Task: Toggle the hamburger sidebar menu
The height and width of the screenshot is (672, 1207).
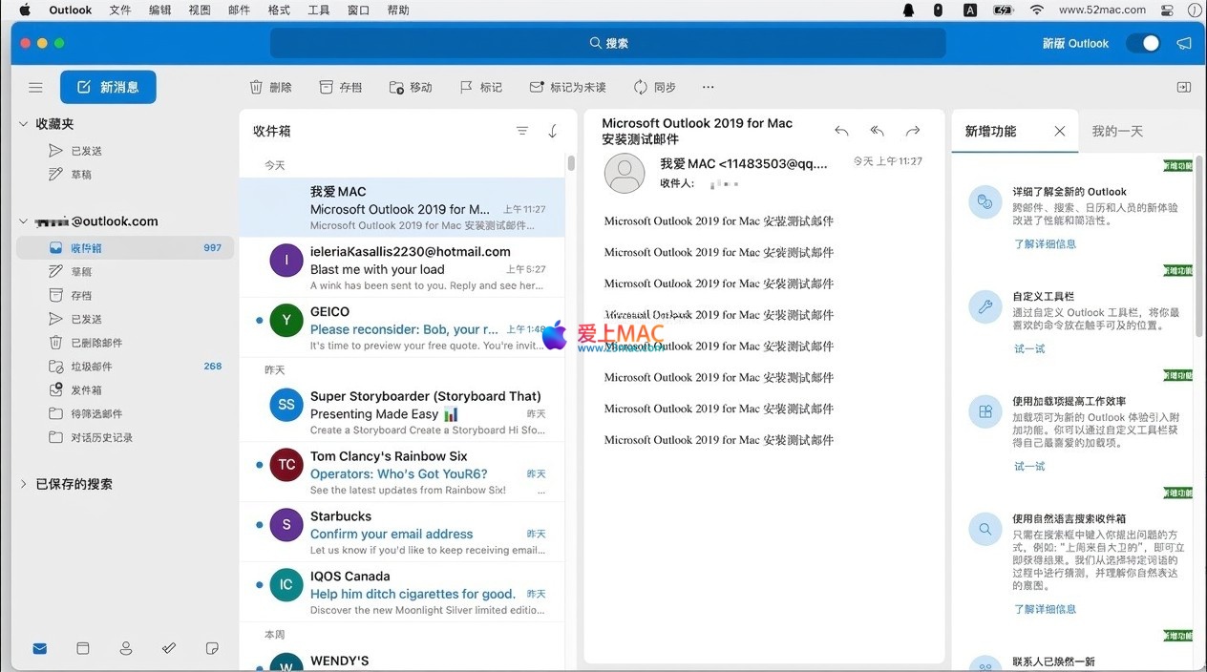Action: coord(35,87)
